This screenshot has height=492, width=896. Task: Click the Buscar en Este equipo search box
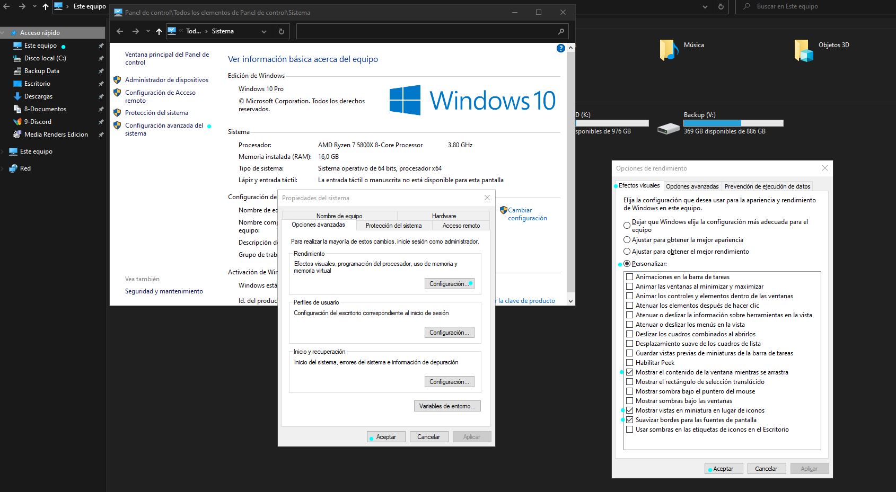pos(815,7)
